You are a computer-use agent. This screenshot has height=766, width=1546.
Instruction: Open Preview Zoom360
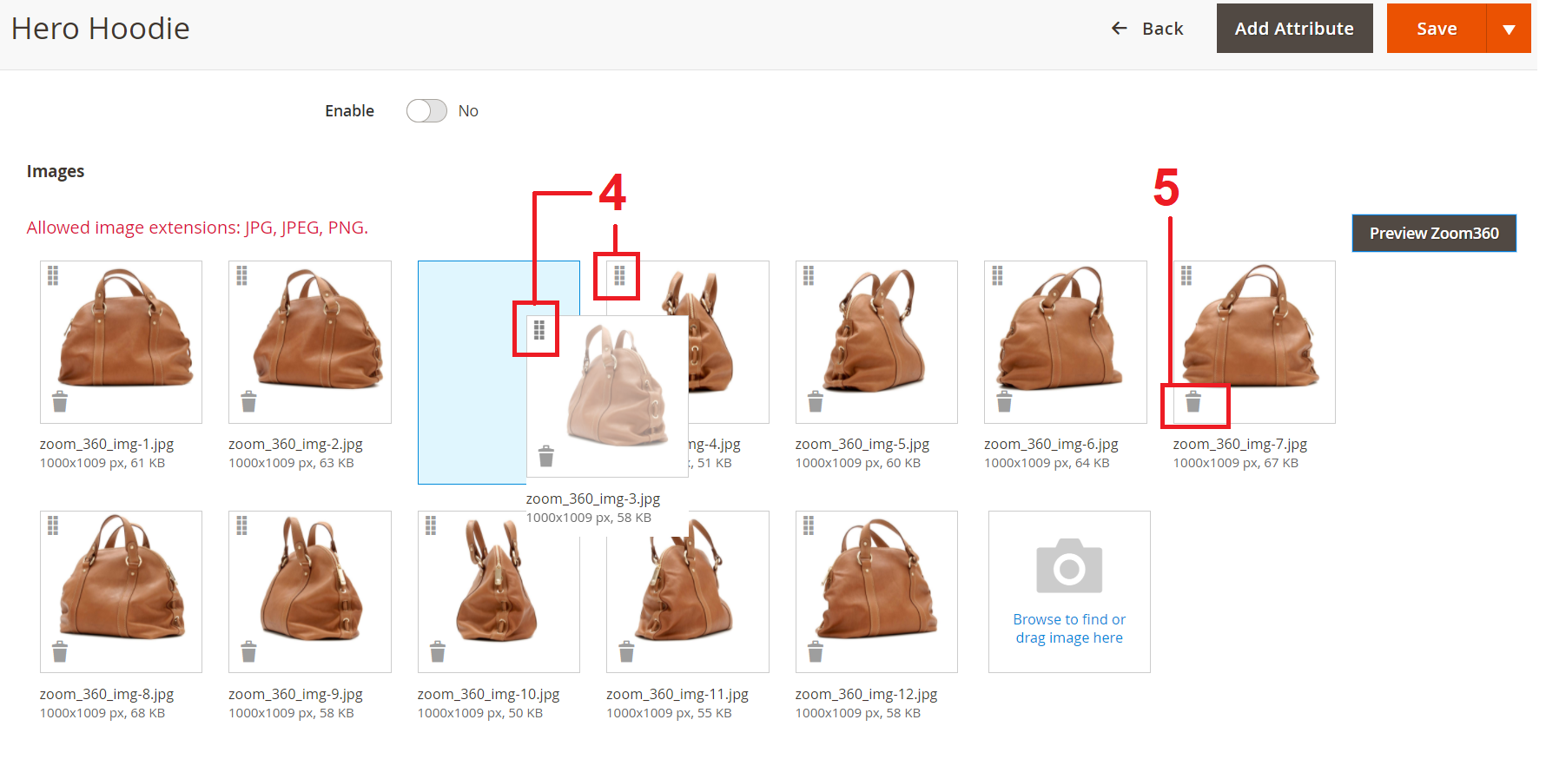(x=1434, y=234)
